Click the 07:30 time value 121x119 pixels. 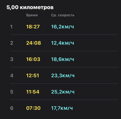tap(33, 108)
